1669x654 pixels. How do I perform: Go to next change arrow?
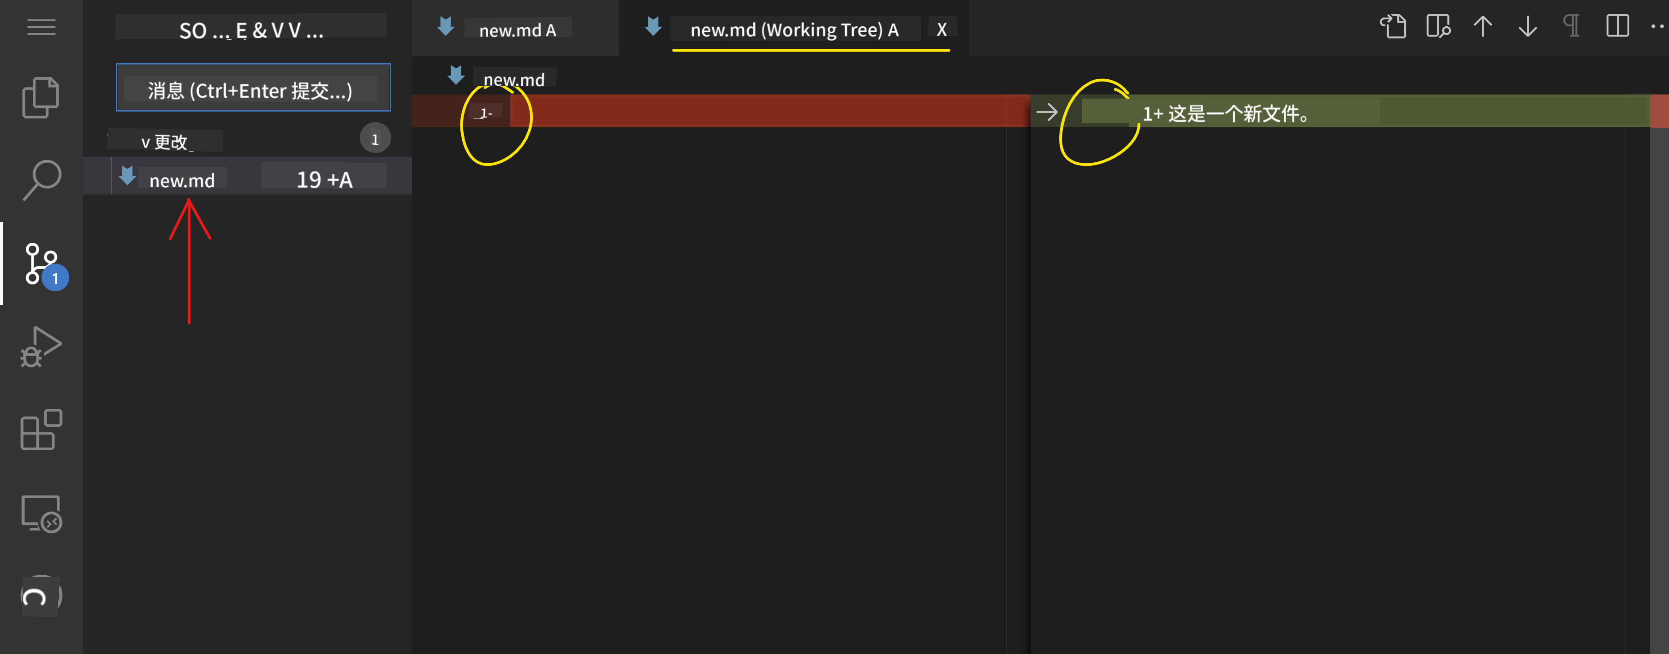click(x=1527, y=27)
